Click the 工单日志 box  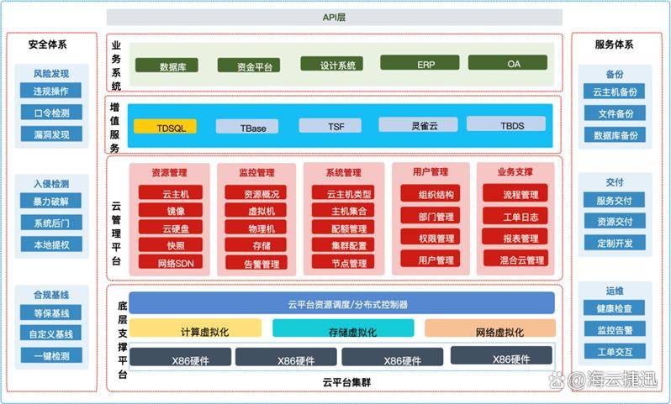pos(515,215)
